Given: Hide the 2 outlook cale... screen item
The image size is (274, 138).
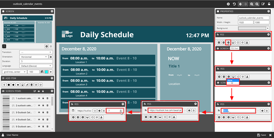Looking at the screenshot, I should pyautogui.click(x=39, y=105).
